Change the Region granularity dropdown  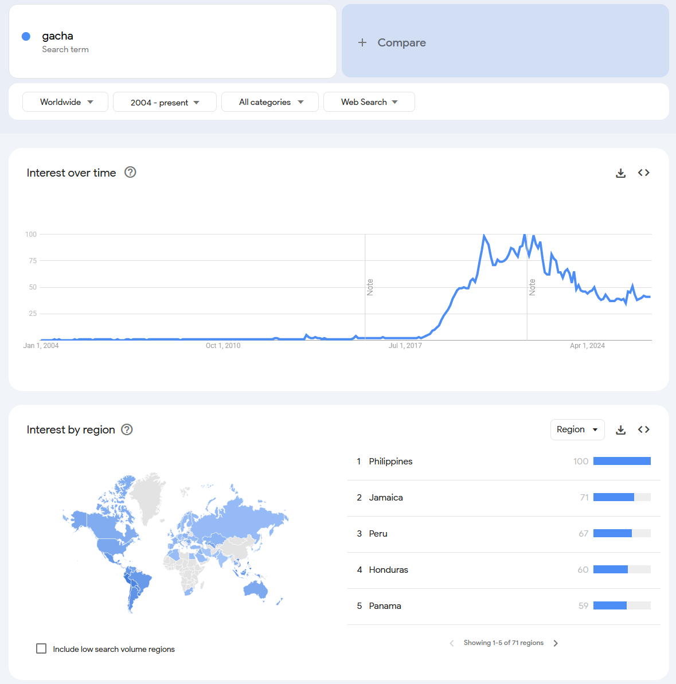pyautogui.click(x=577, y=429)
